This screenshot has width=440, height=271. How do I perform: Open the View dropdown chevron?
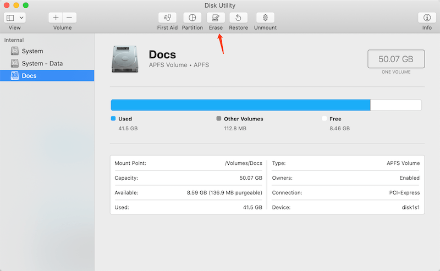pos(21,18)
